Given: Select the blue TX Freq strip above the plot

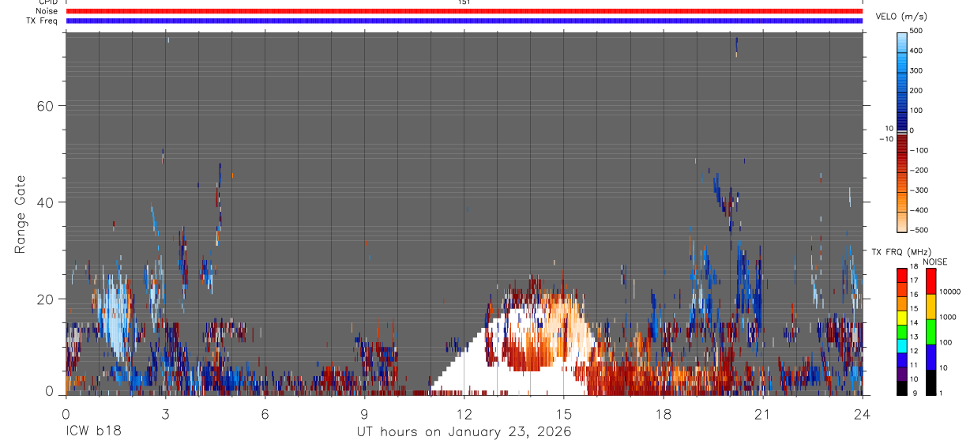Looking at the screenshot, I should (x=464, y=21).
